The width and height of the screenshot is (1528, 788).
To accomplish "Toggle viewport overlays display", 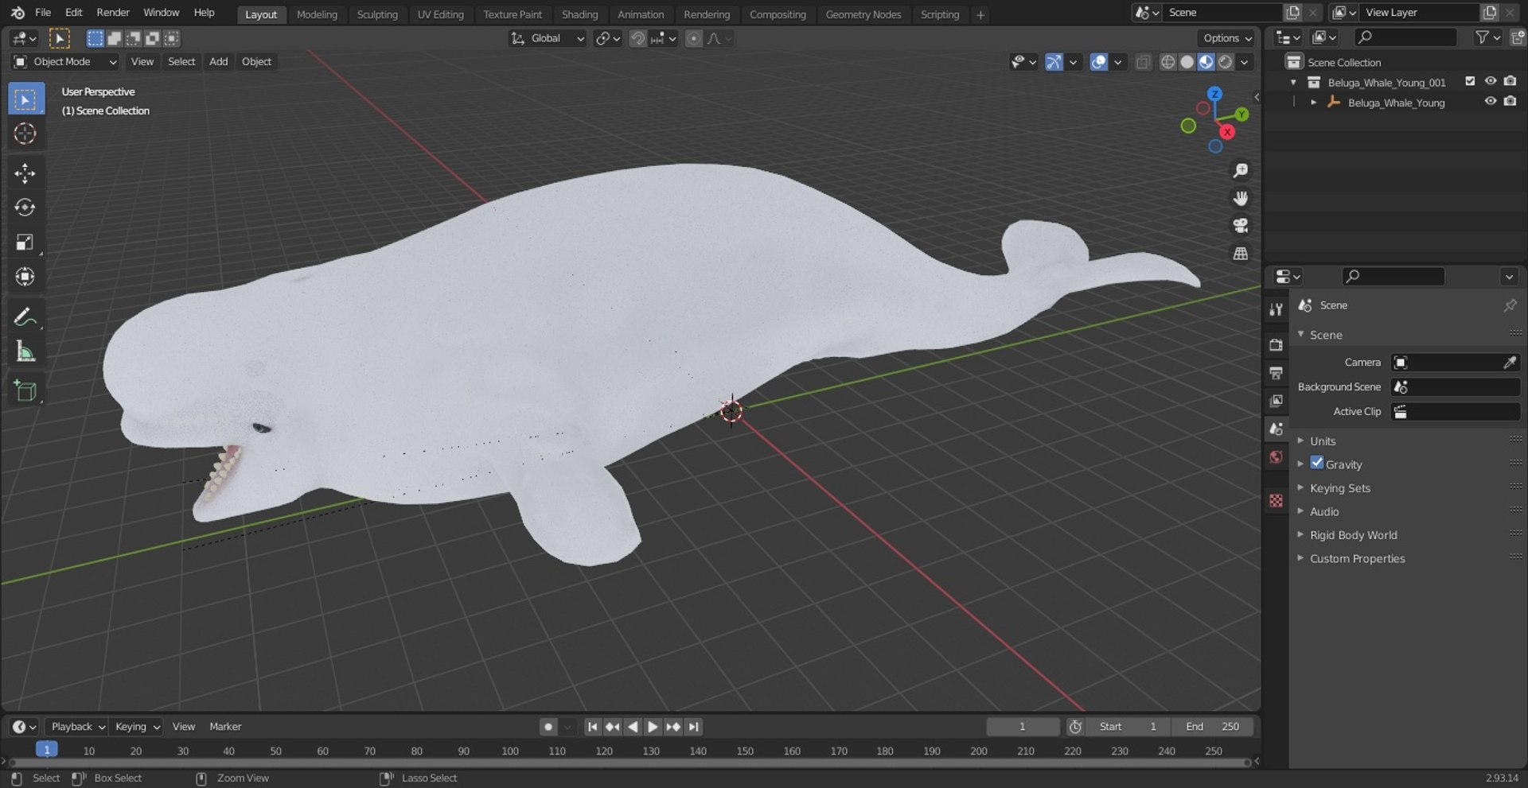I will point(1098,62).
